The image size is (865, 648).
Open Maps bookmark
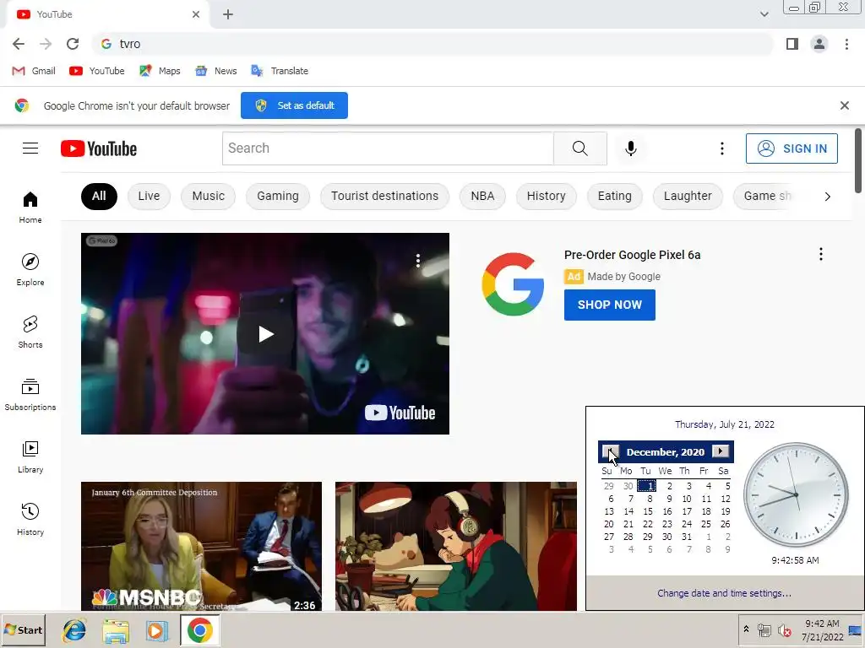pos(160,71)
